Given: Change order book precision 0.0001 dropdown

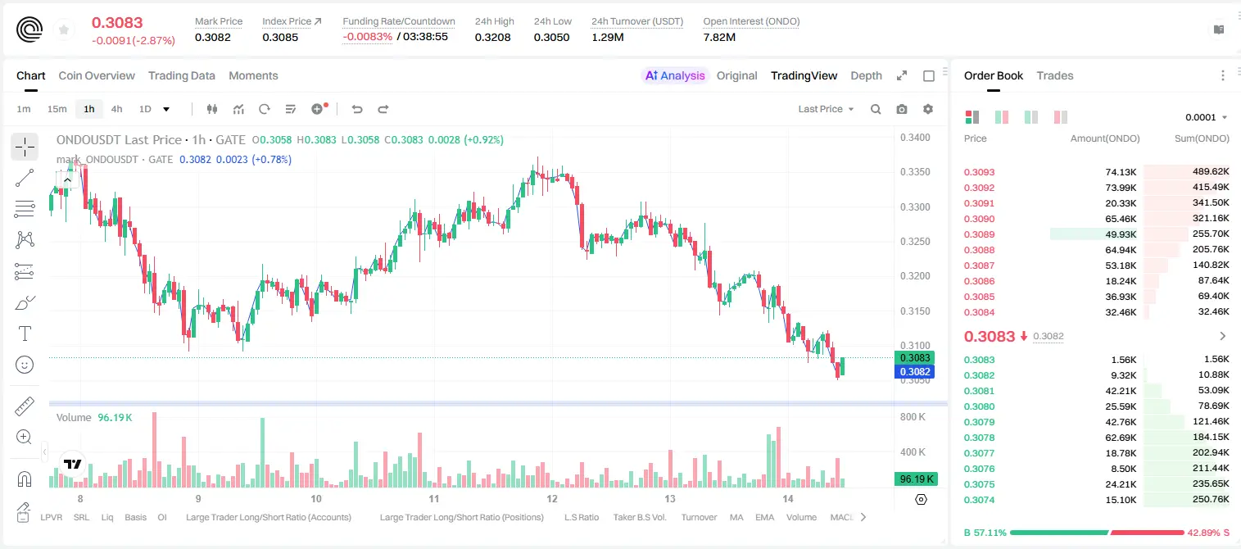Looking at the screenshot, I should coord(1207,117).
